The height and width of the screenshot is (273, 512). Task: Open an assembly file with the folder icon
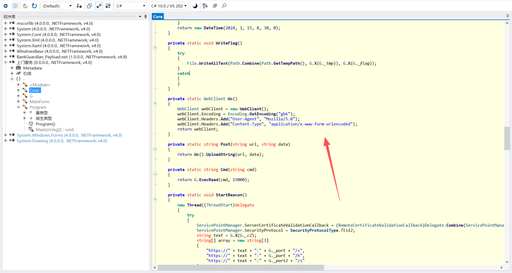(25, 6)
